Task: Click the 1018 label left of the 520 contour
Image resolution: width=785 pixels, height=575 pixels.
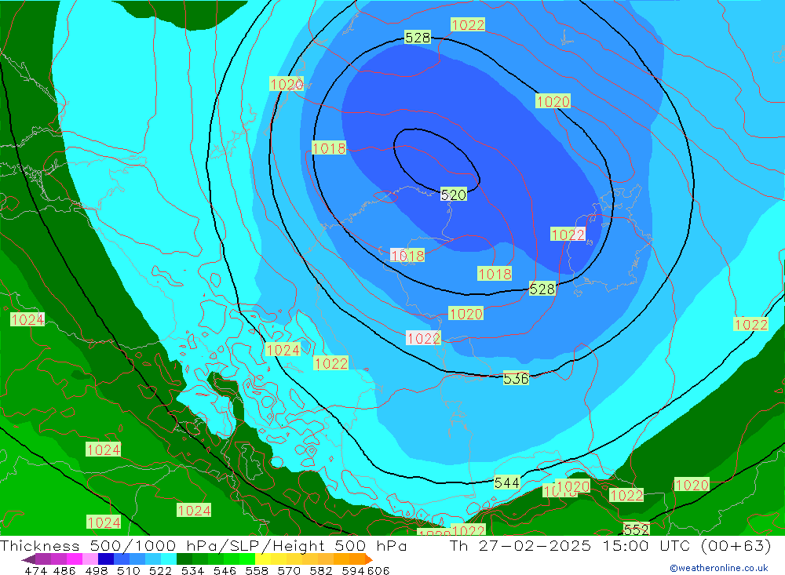Action: click(329, 148)
